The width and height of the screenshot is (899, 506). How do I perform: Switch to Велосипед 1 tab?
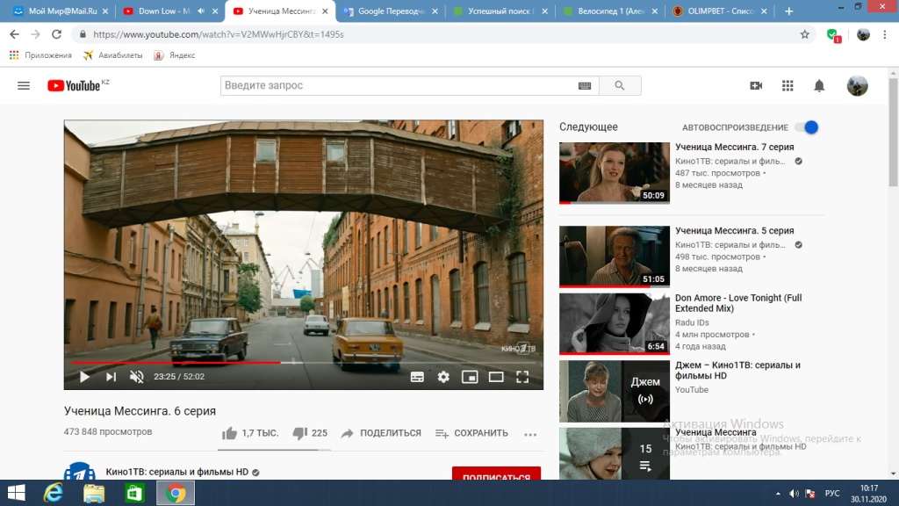coord(610,11)
